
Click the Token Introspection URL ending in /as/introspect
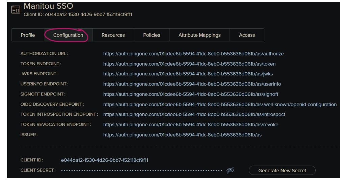coord(194,114)
